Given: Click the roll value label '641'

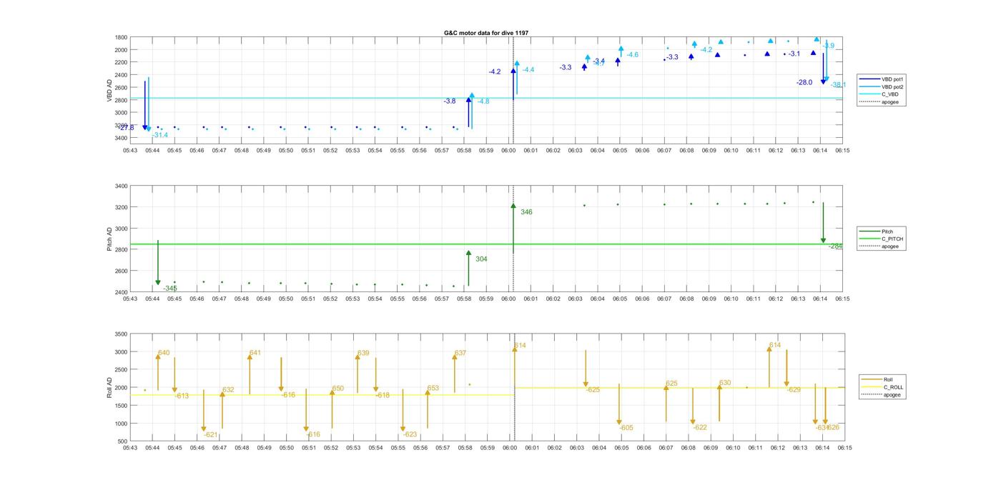Looking at the screenshot, I should click(255, 353).
